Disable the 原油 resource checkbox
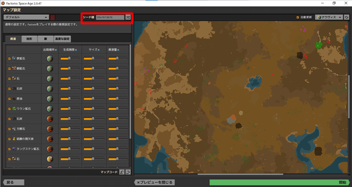Image resolution: width=352 pixels, height=187 pixels. click(10, 98)
